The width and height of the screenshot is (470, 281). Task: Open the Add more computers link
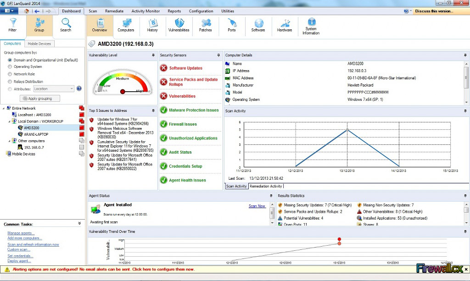25,238
